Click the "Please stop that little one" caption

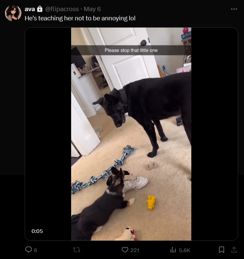131,50
